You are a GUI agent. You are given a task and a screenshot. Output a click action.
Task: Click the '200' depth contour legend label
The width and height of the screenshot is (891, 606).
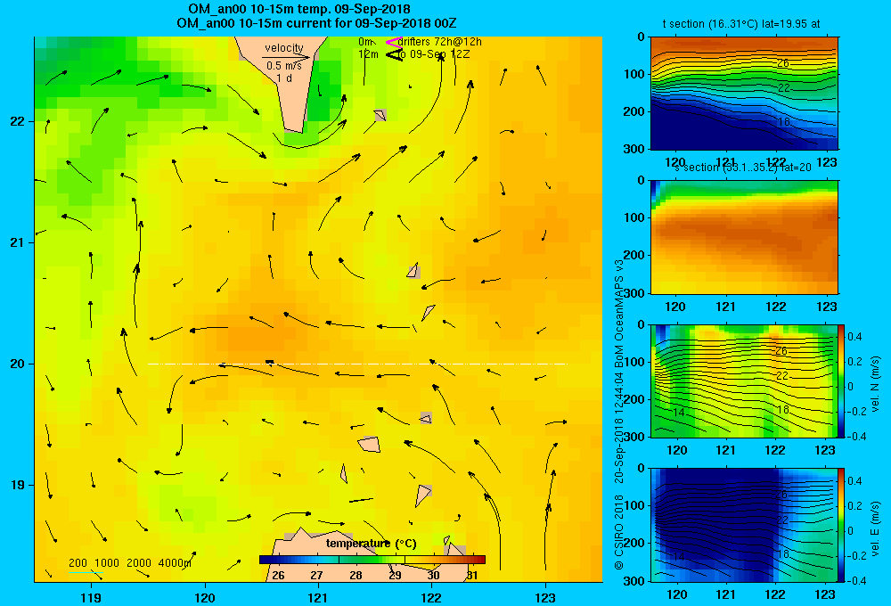click(78, 563)
